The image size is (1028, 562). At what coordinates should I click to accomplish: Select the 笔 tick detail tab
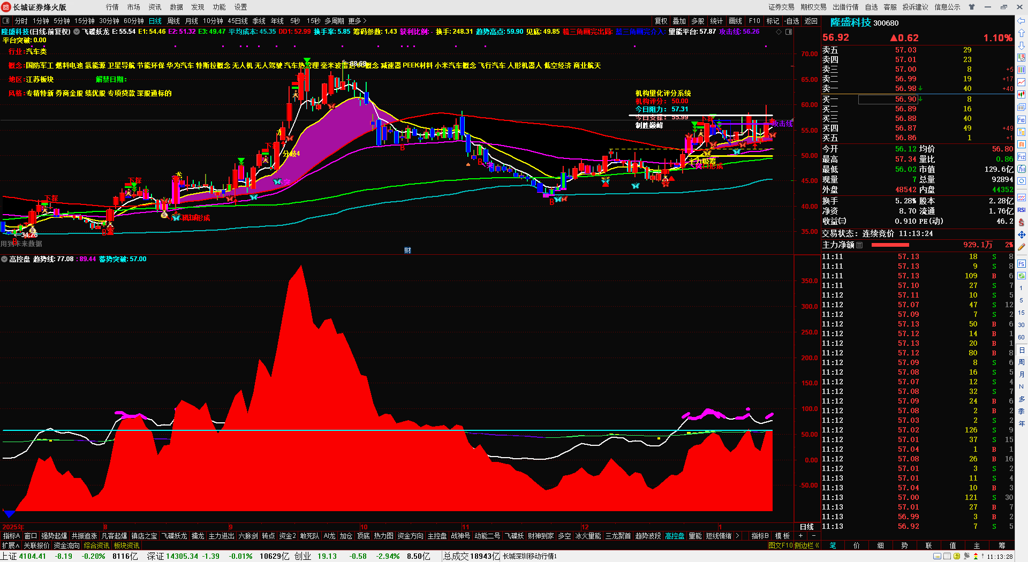pyautogui.click(x=833, y=545)
